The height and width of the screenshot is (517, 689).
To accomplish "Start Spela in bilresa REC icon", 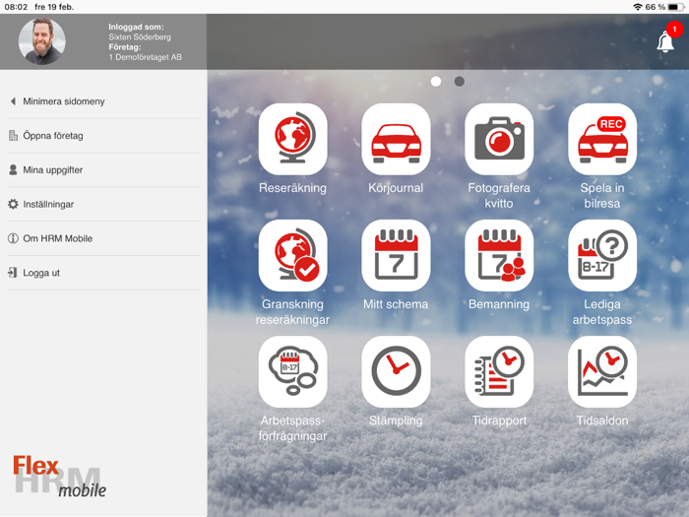I will 602,140.
